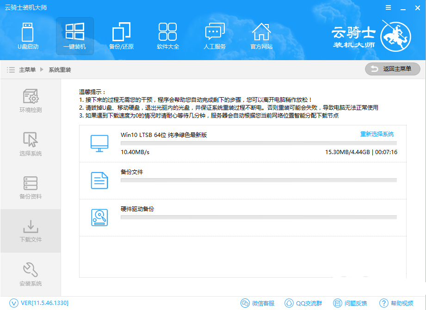Click 主菜单 in the breadcrumb
This screenshot has width=426, height=310.
(x=27, y=70)
